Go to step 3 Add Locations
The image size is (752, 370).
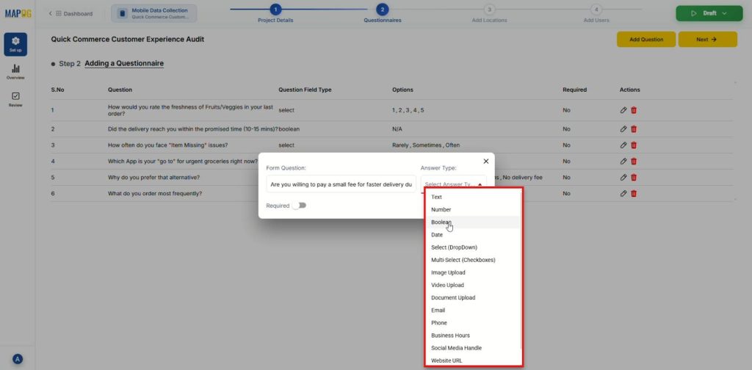(x=488, y=13)
